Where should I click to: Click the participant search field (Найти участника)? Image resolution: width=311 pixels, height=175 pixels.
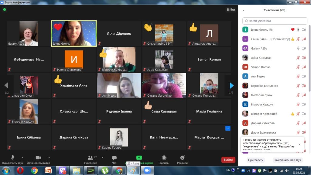pos(275,21)
